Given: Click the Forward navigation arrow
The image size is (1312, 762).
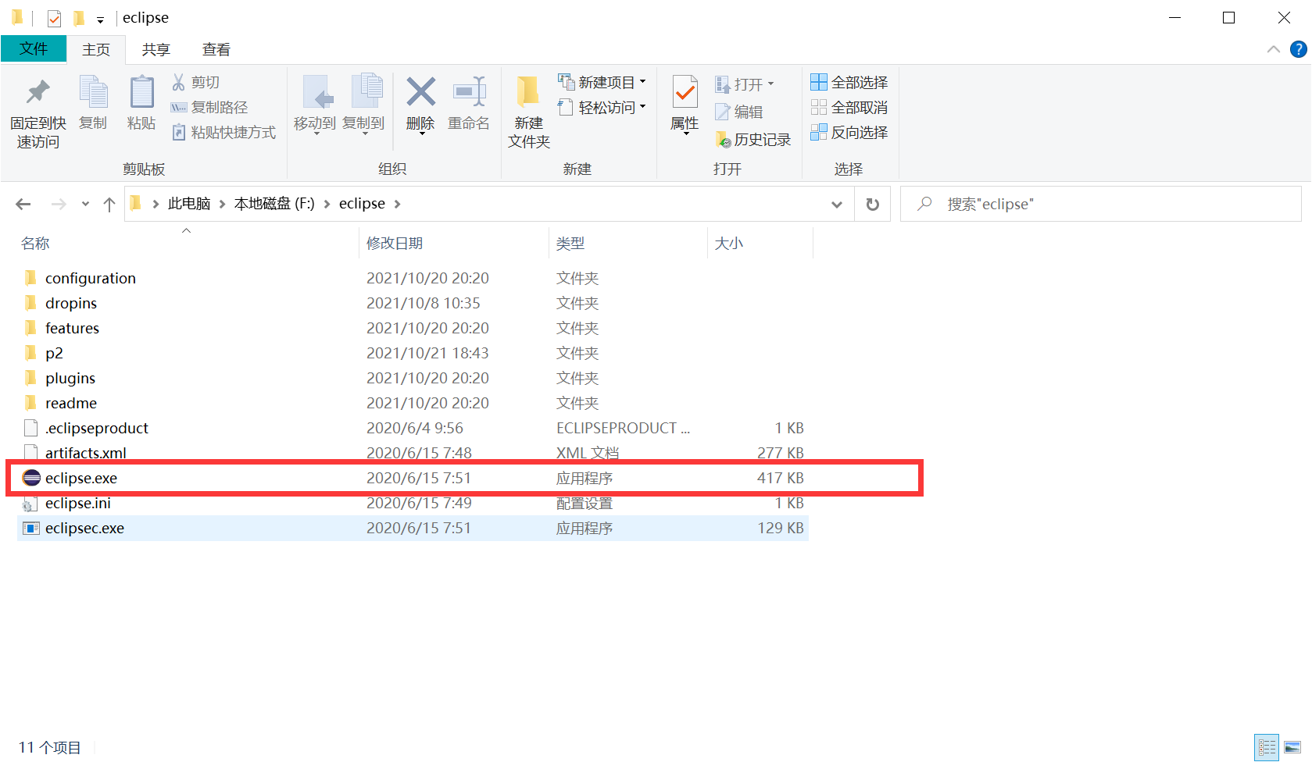Looking at the screenshot, I should click(x=59, y=204).
